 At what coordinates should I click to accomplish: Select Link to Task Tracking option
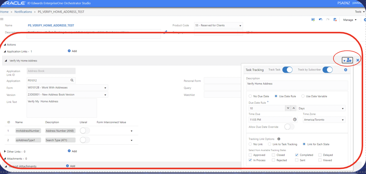coord(269,144)
